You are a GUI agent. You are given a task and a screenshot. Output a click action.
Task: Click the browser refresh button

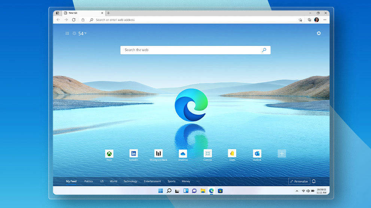click(74, 20)
